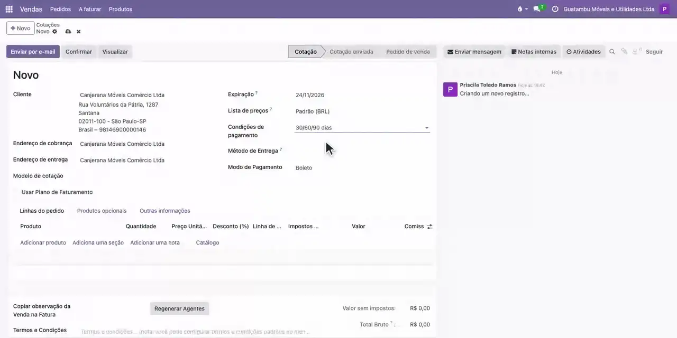Click the Confirmar button
Screen dimensions: 677x338
pyautogui.click(x=79, y=52)
